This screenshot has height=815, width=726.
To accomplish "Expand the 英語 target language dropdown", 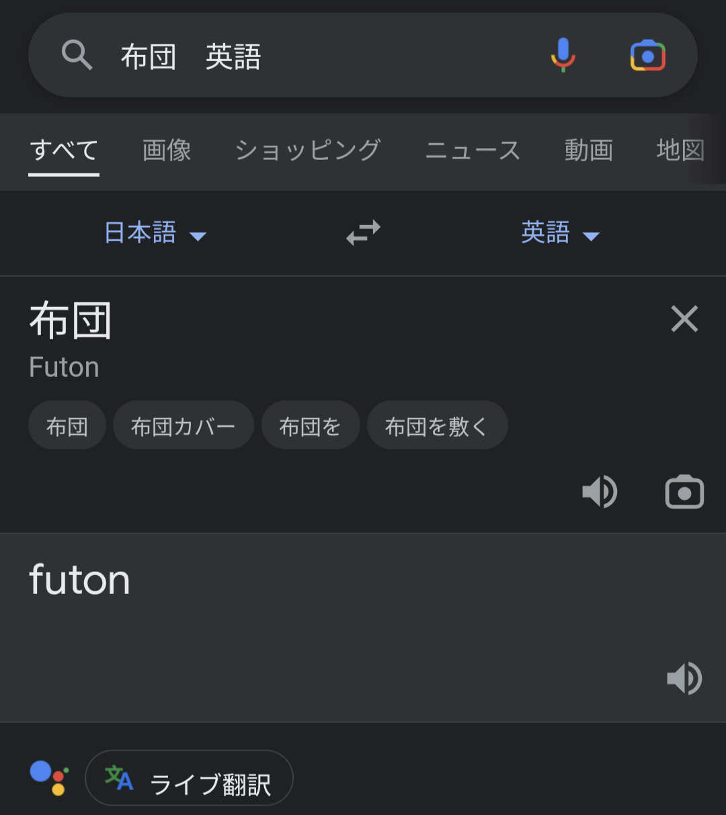I will click(x=560, y=233).
